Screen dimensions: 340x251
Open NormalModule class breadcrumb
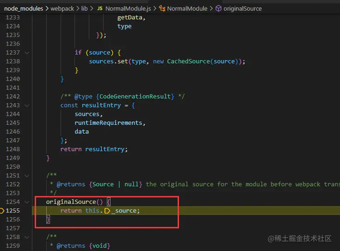coord(187,9)
